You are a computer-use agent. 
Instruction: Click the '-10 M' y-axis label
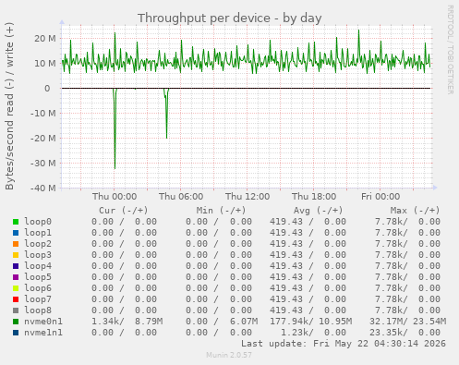click(x=43, y=114)
